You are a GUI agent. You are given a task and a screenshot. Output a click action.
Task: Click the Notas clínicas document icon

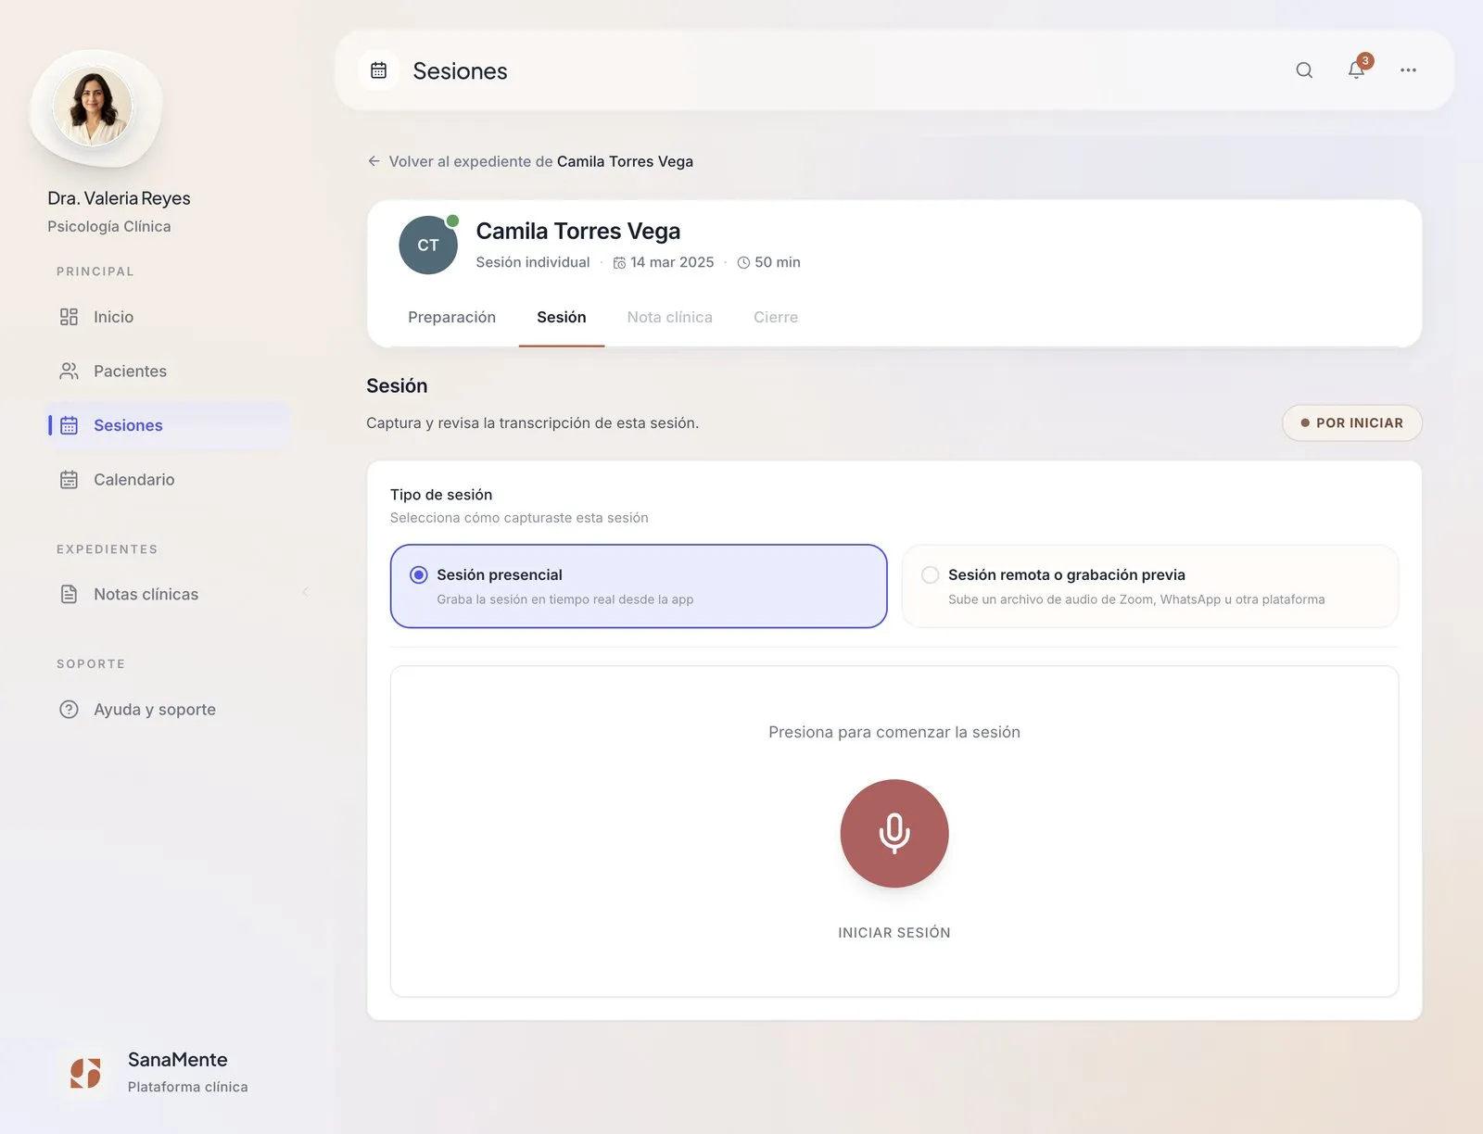[69, 595]
